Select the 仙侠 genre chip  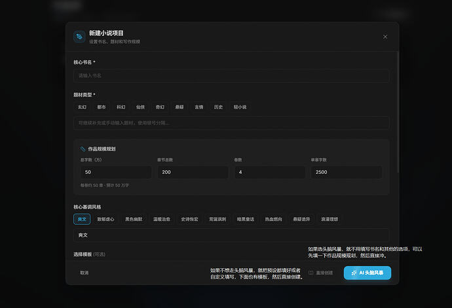coord(140,107)
